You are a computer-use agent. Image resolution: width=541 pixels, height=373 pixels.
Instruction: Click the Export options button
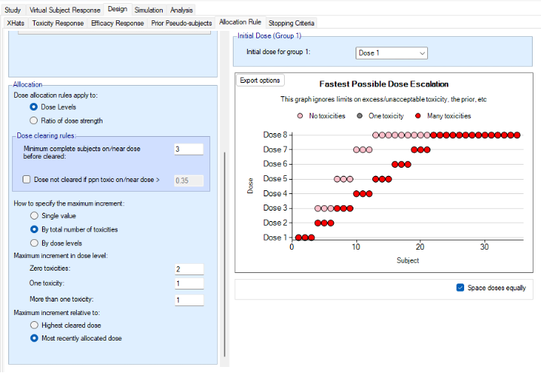coord(260,80)
